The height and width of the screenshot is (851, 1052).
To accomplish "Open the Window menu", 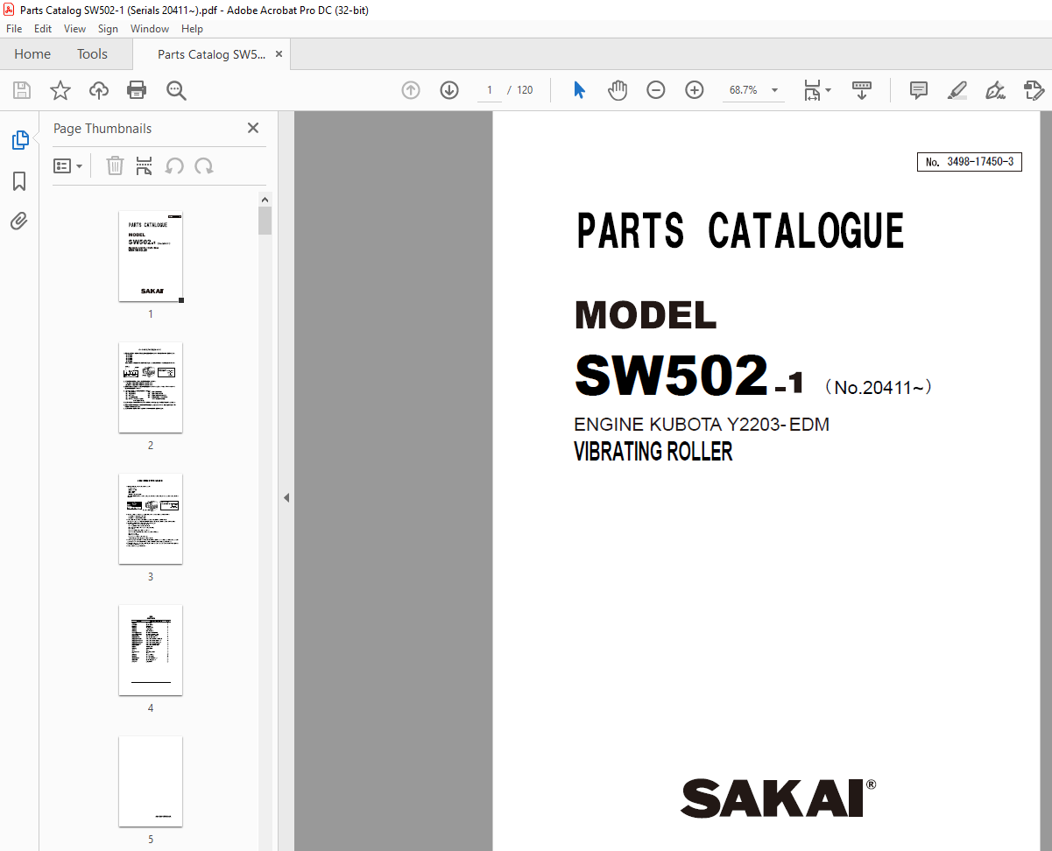I will 150,29.
